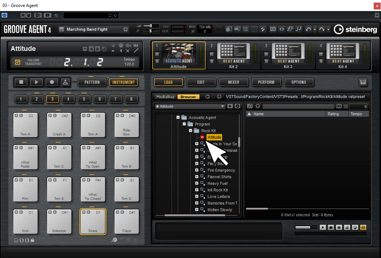
Task: Collapse the Acoustic Agent folder
Action: tap(178, 117)
